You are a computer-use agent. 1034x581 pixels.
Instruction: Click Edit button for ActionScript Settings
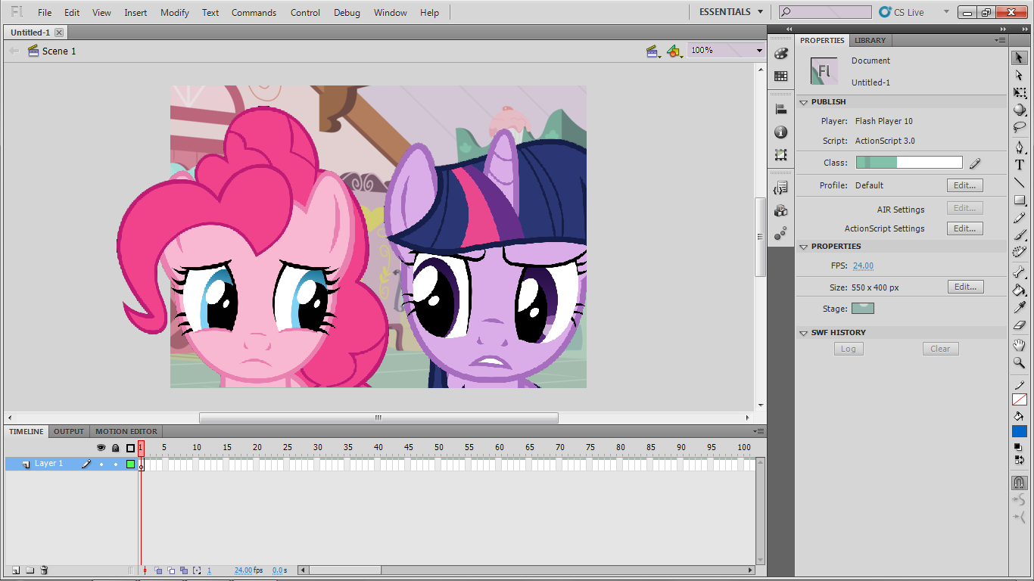[x=965, y=228]
